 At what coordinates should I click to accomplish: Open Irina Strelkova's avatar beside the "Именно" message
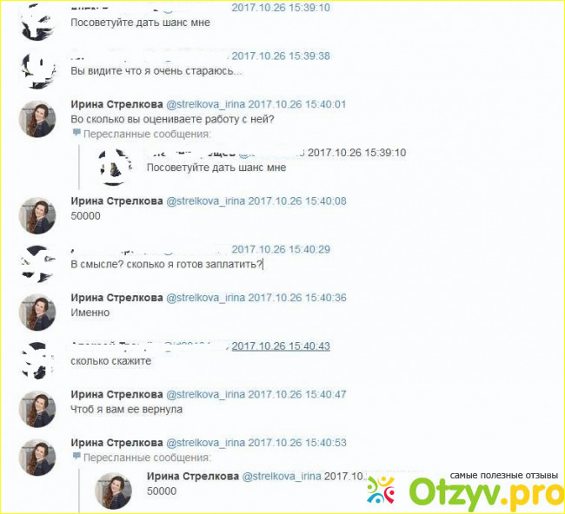pyautogui.click(x=37, y=312)
